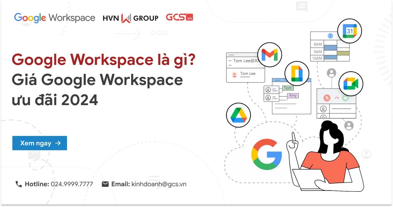Screen dimensions: 393x207
Task: Click the heading Google Workspace là gì?
Action: point(104,60)
